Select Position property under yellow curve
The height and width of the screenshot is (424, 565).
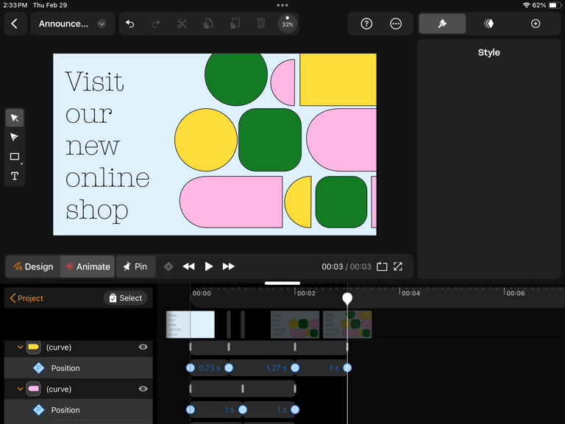tap(79, 368)
